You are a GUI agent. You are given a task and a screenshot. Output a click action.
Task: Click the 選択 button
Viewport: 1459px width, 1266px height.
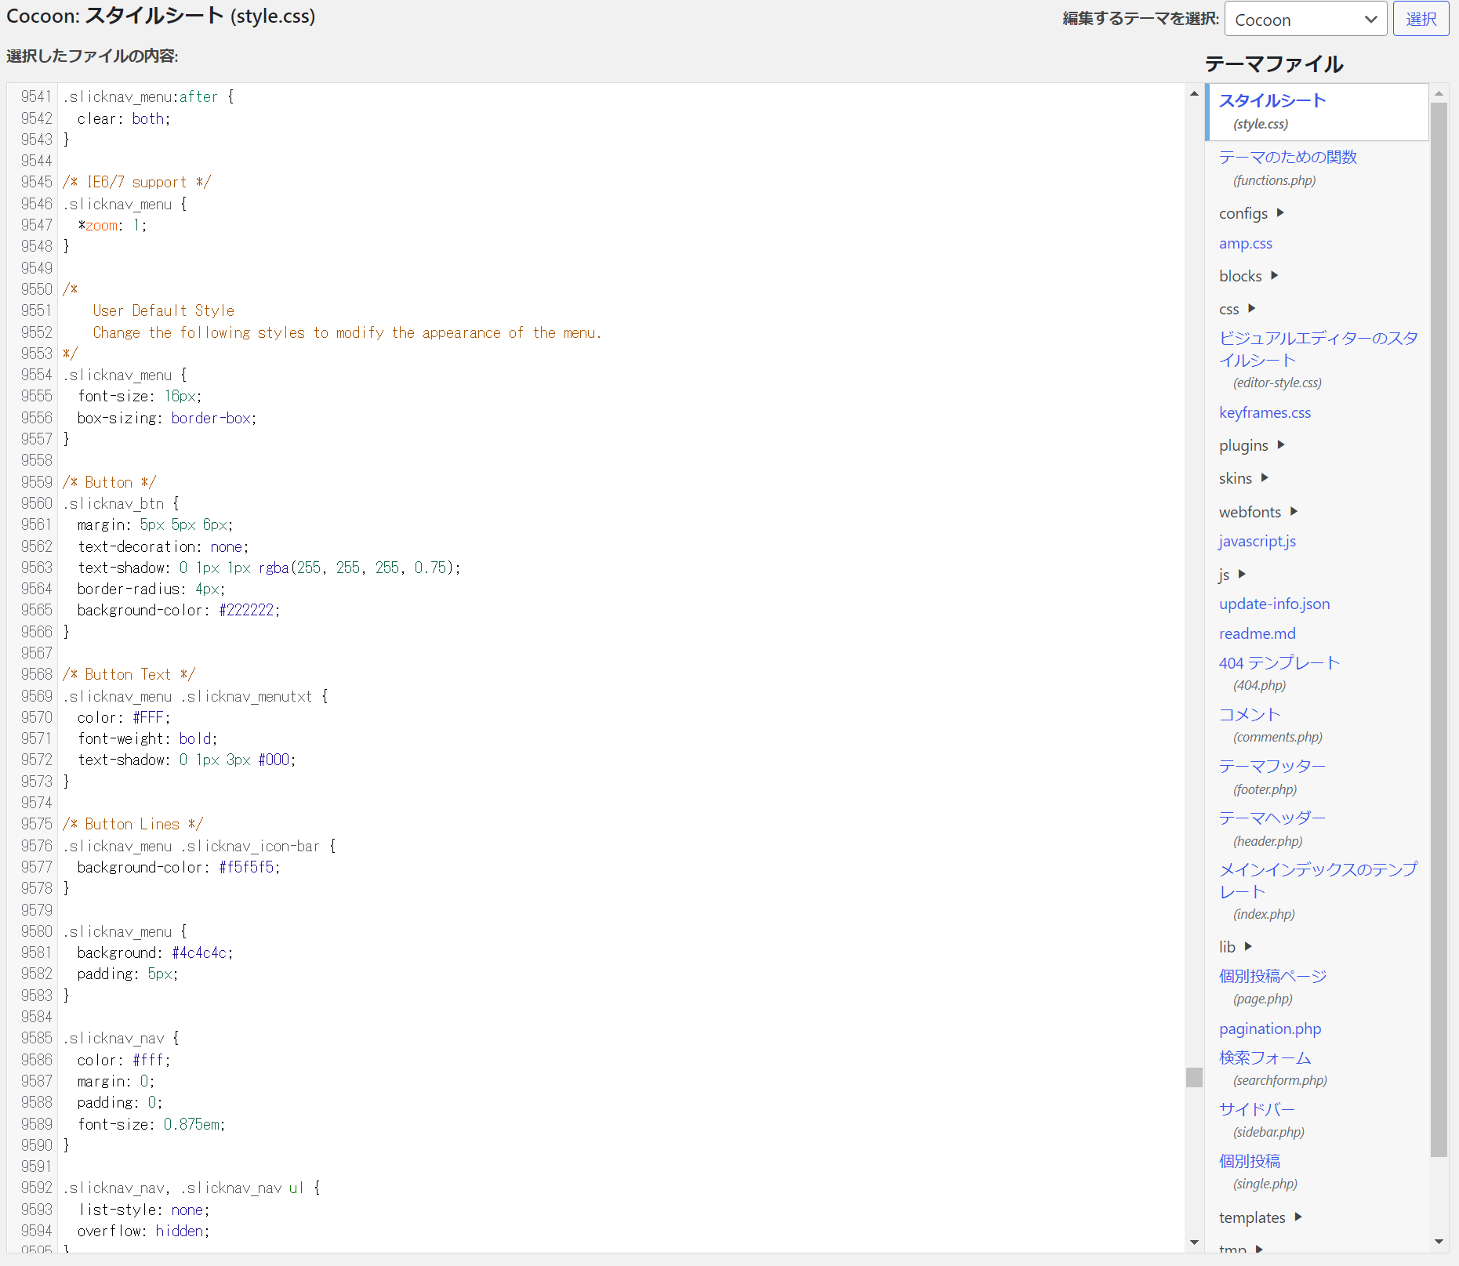click(1421, 20)
